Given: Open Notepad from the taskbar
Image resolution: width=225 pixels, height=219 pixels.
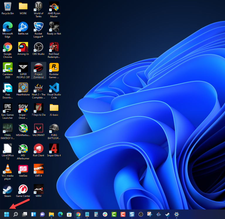Looking at the screenshot, I should click(x=87, y=214).
